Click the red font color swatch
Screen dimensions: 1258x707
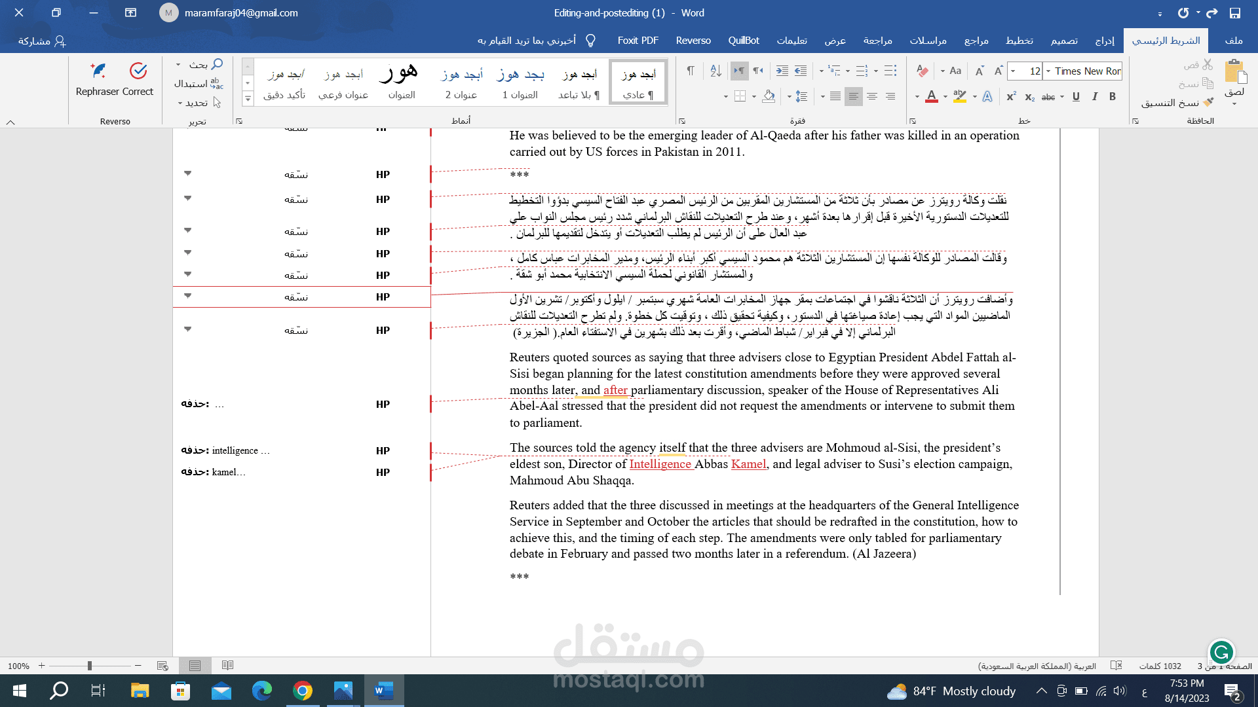(932, 97)
